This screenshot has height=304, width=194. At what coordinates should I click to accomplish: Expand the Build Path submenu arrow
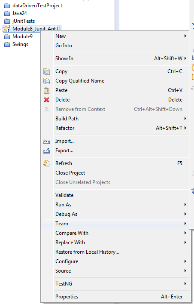point(185,118)
